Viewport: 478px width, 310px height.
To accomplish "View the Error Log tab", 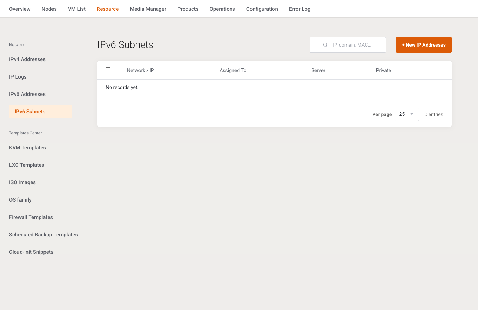I will (x=300, y=9).
